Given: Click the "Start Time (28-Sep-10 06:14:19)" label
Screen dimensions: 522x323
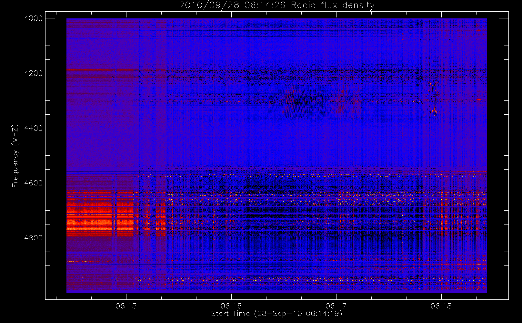Looking at the screenshot, I should (x=276, y=314).
